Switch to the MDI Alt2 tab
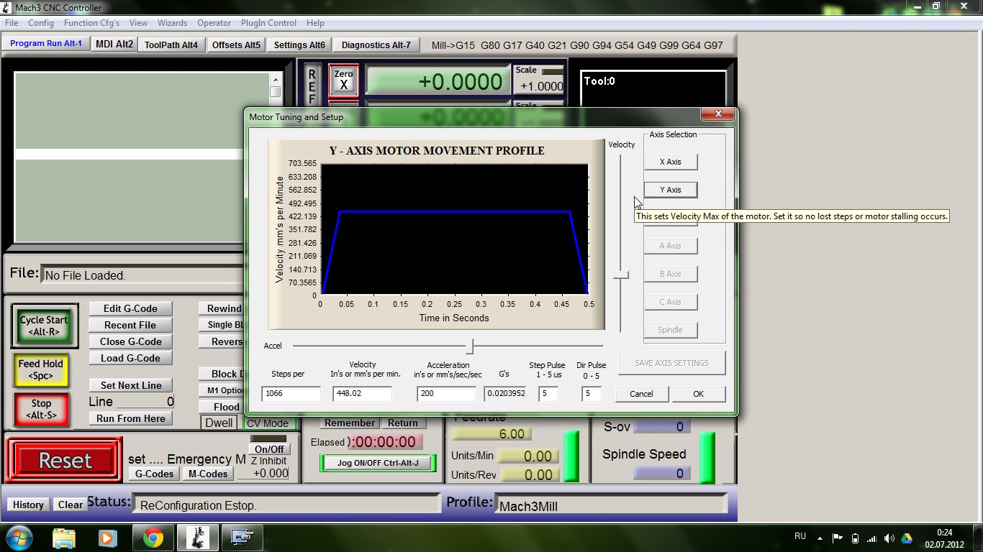The width and height of the screenshot is (983, 552). (x=114, y=44)
